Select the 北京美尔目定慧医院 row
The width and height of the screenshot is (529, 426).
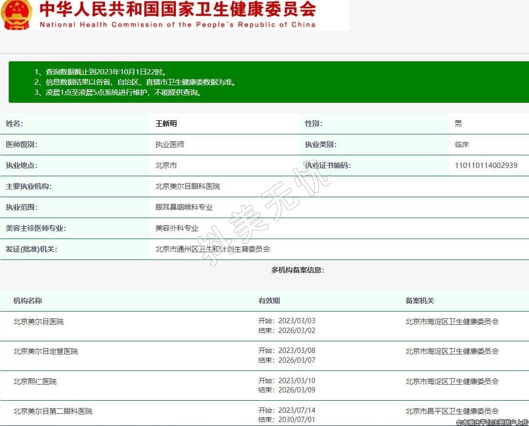[45, 352]
